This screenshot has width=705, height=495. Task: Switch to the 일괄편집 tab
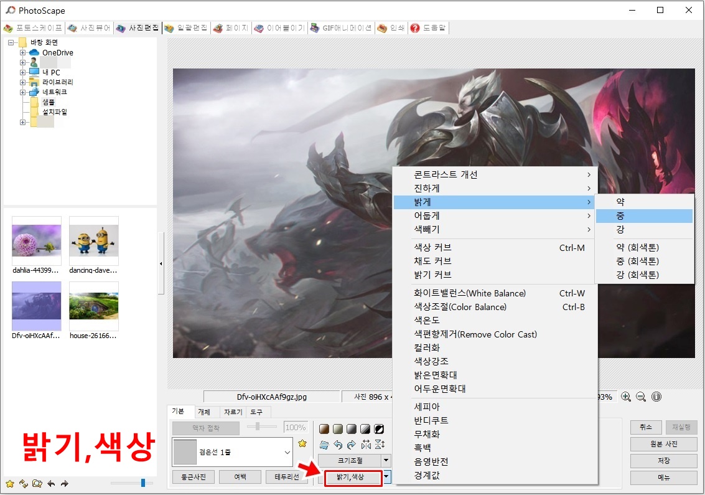click(185, 28)
